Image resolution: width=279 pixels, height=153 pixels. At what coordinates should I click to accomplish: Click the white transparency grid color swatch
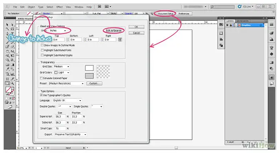pos(89,68)
